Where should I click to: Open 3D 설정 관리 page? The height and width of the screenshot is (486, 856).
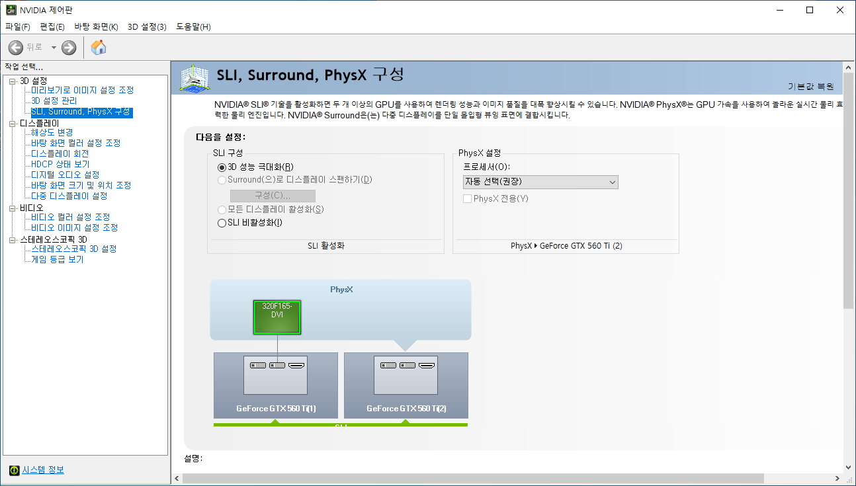(x=54, y=101)
